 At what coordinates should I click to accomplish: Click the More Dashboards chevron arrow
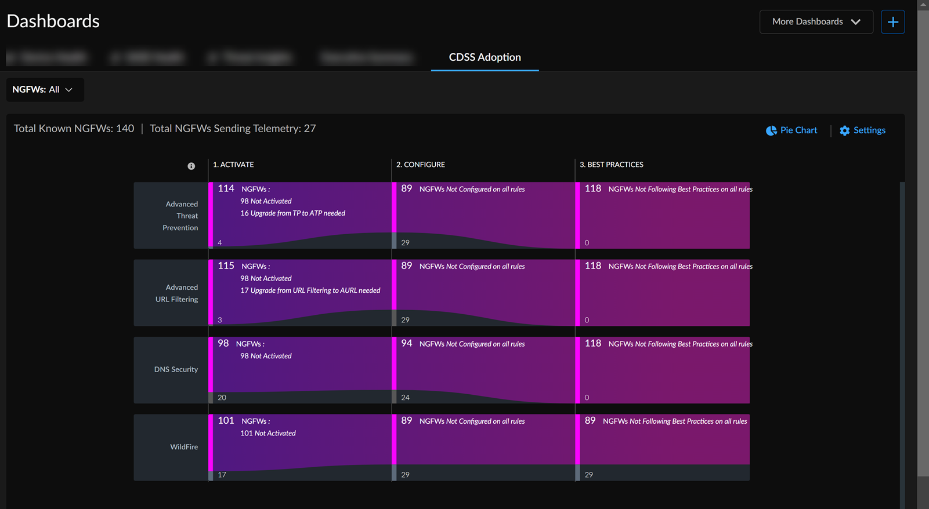point(856,22)
